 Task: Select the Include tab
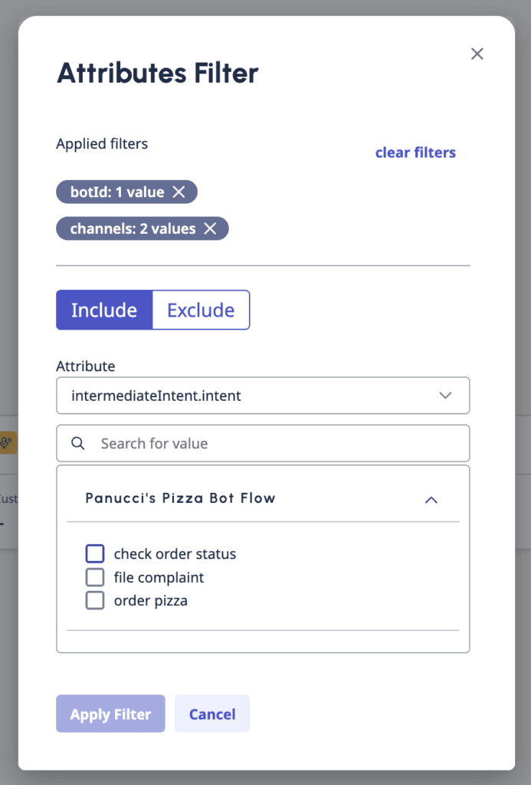(x=105, y=310)
